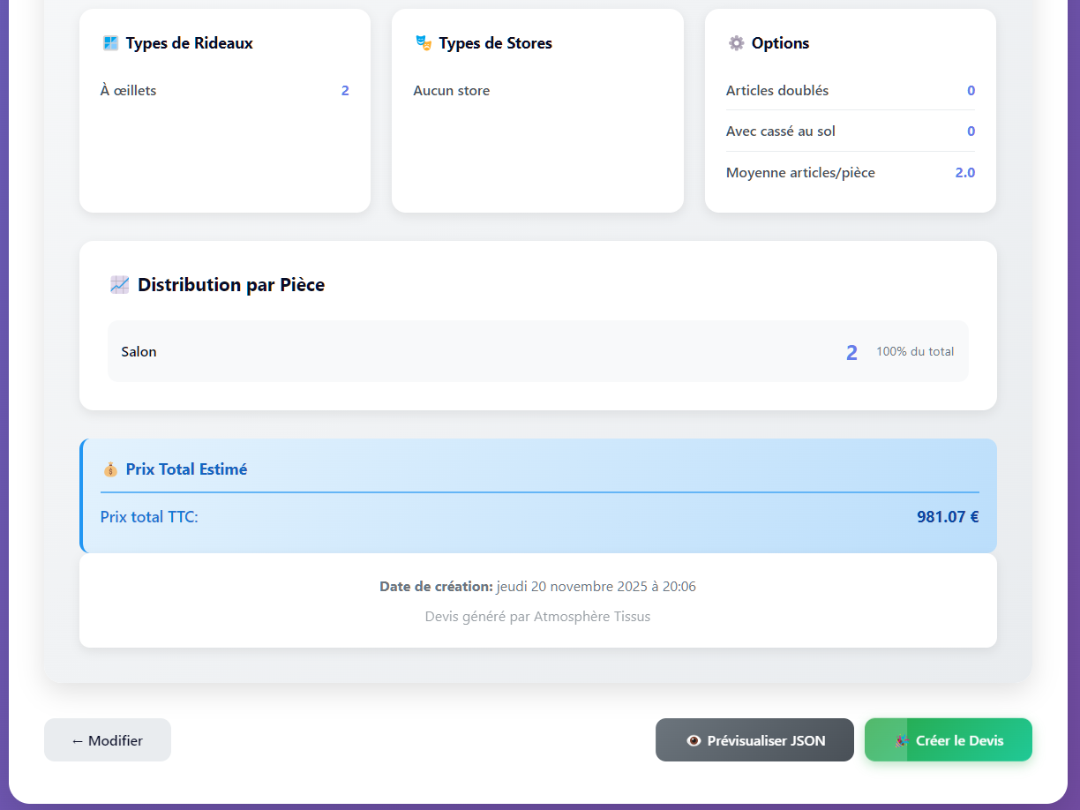The image size is (1080, 810).
Task: Click the 981.07 € total price amount
Action: click(947, 517)
